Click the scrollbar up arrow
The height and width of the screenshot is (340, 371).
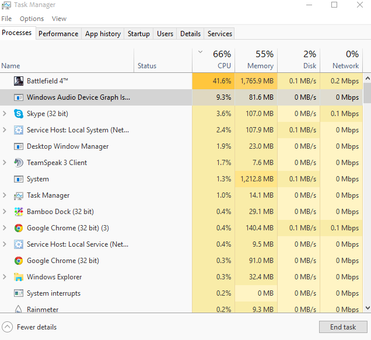[367, 78]
